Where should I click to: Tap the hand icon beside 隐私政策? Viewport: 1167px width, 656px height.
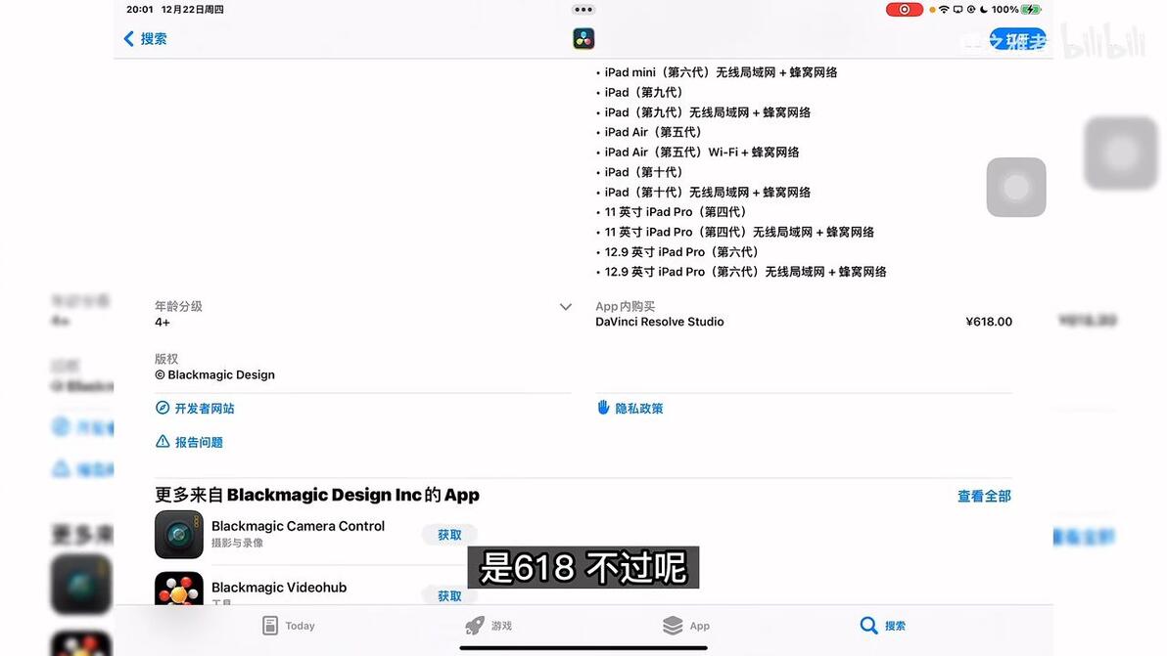(x=603, y=407)
